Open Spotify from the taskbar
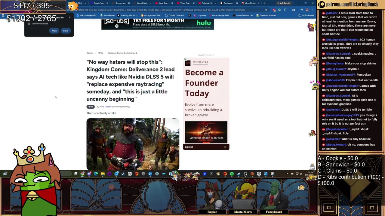Image resolution: width=385 pixels, height=216 pixels. point(232,174)
